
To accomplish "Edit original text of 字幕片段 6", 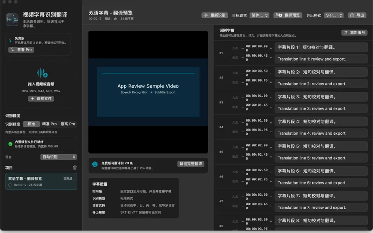I will (321, 171).
